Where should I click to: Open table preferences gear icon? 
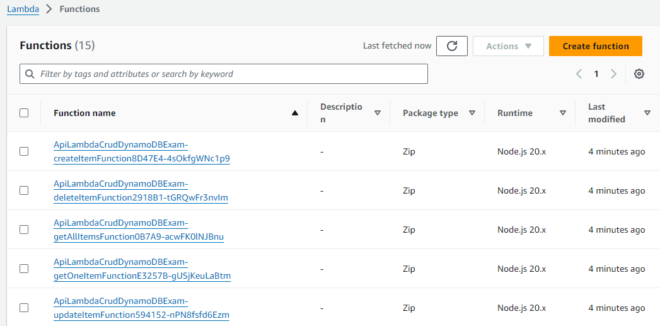[639, 74]
